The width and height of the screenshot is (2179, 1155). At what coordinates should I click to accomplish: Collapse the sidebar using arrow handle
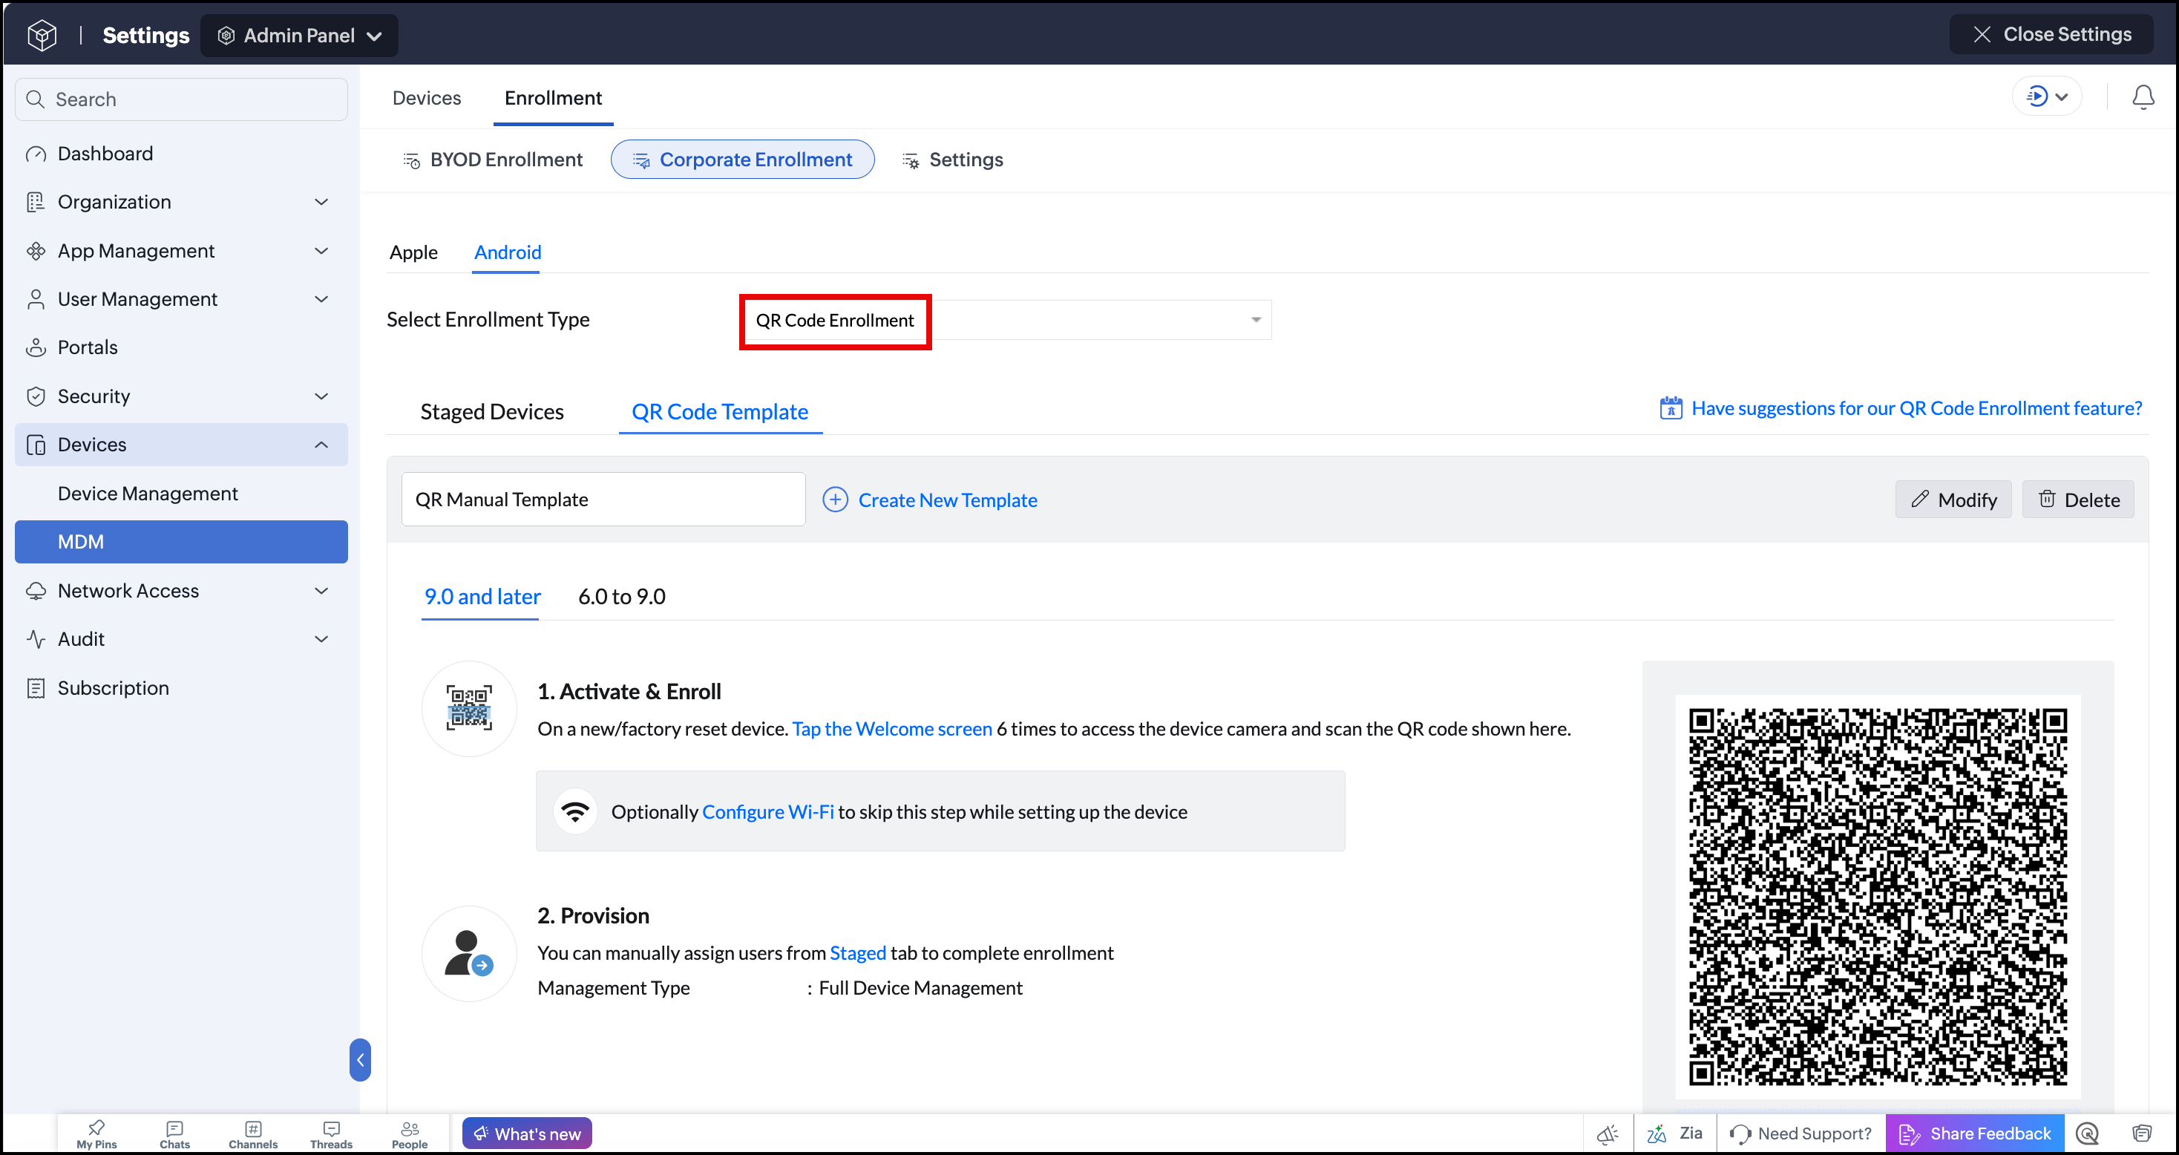[x=361, y=1059]
